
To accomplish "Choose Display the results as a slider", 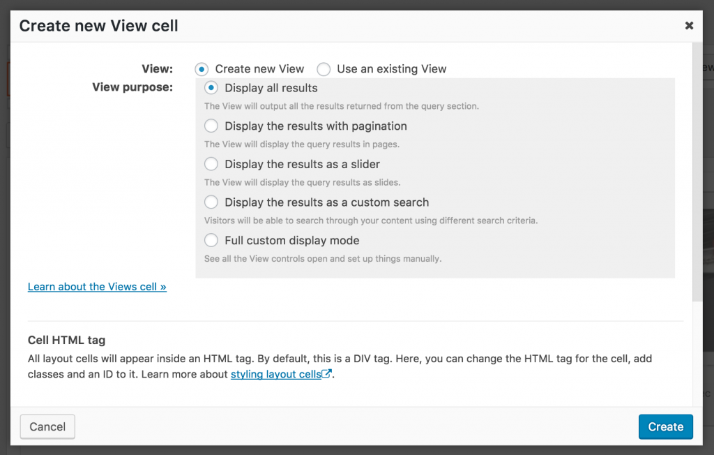I will [211, 164].
